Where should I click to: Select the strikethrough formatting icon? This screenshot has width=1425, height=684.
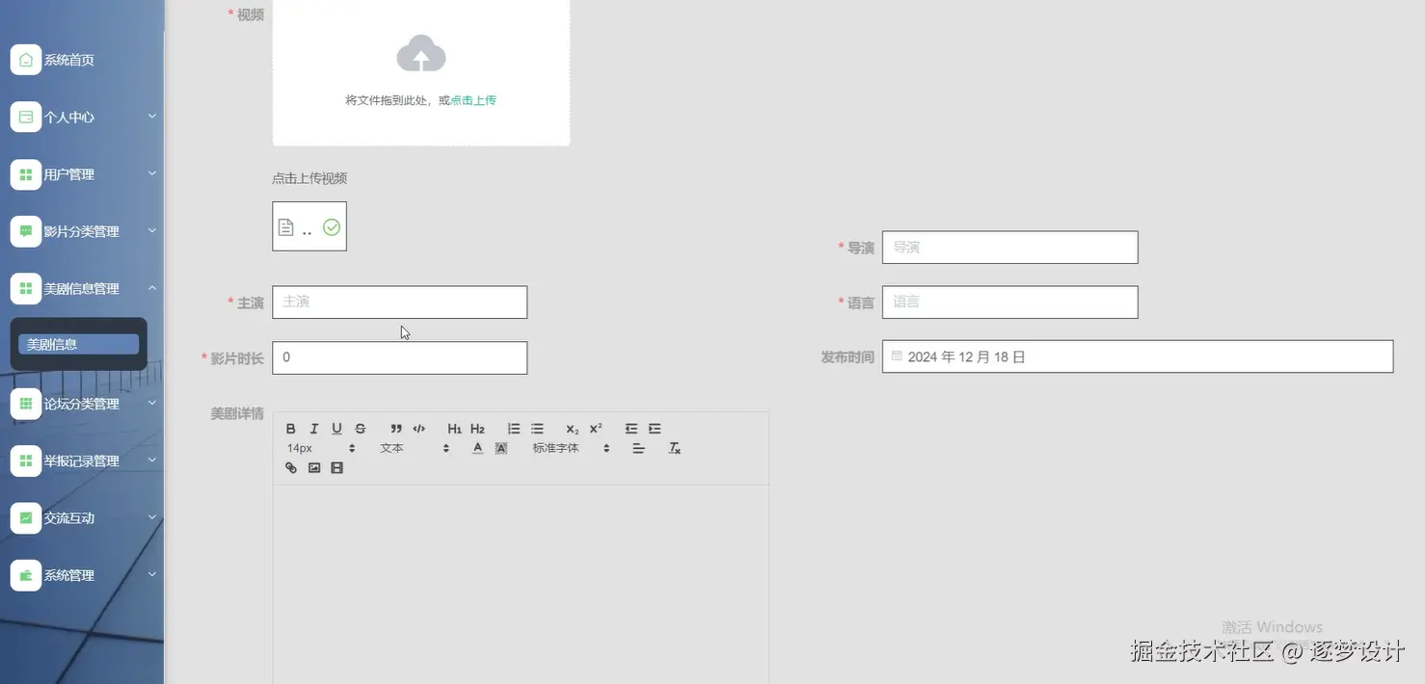(x=359, y=427)
